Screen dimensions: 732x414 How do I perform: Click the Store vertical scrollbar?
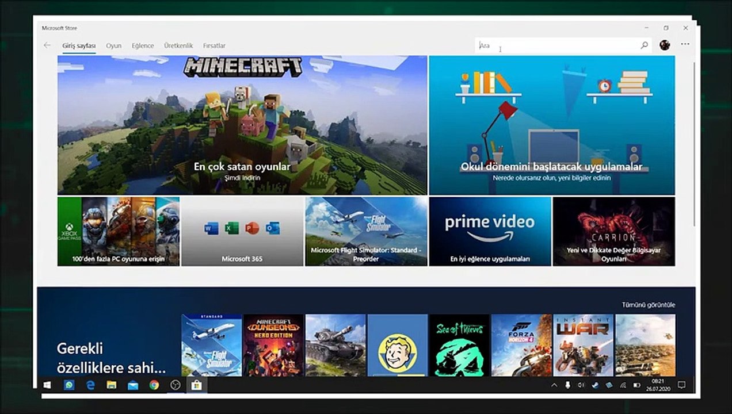693,144
